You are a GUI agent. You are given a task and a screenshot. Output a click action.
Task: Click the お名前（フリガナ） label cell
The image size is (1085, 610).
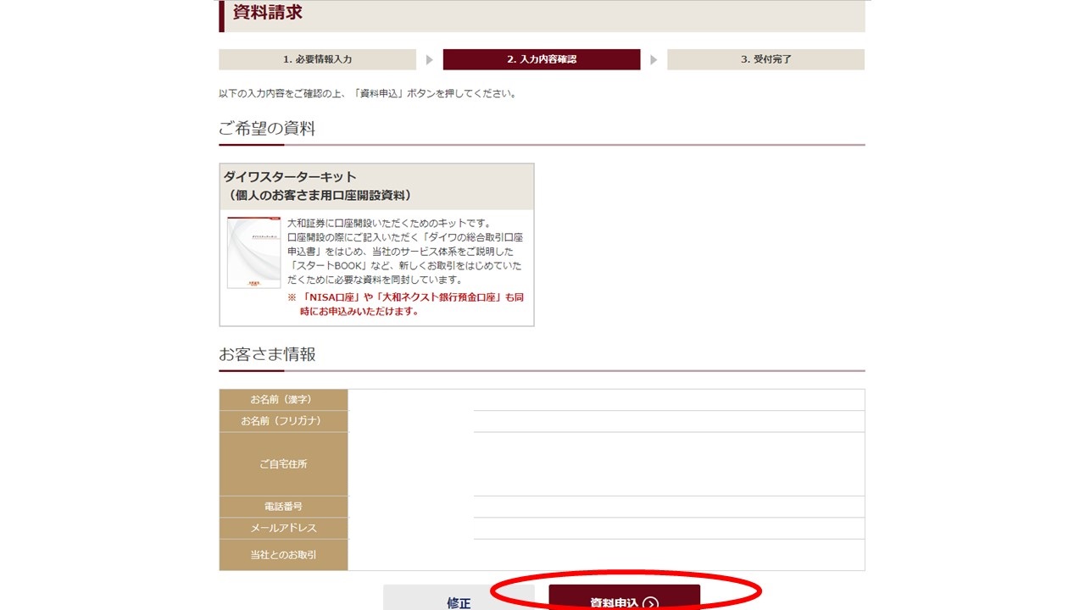[x=283, y=421]
